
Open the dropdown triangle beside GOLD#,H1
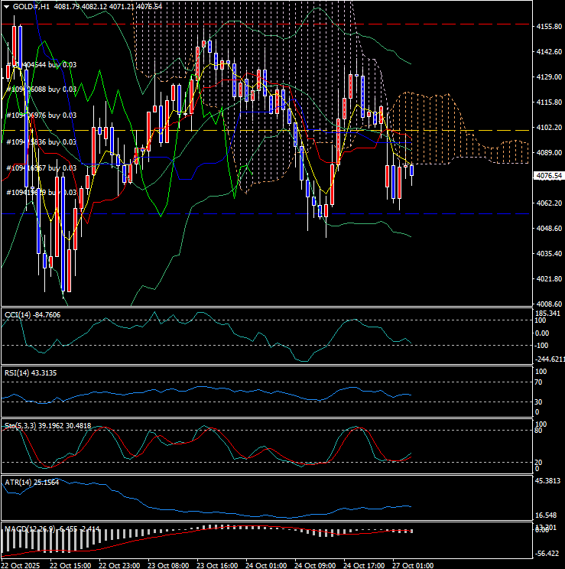pos(6,6)
